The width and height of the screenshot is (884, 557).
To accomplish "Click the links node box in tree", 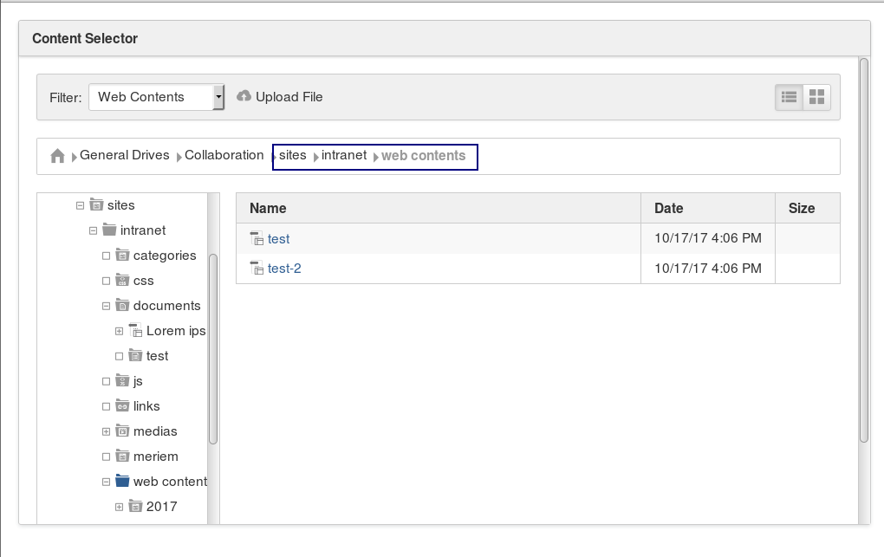I will point(106,406).
